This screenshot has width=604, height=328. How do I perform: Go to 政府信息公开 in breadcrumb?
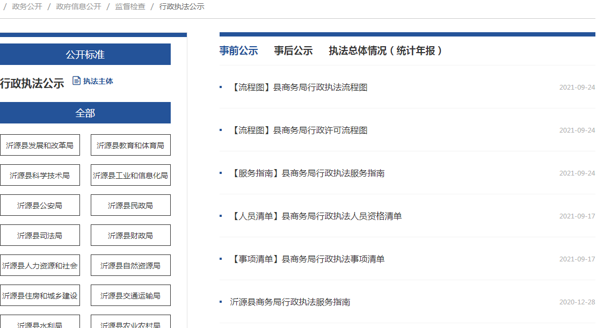point(78,6)
